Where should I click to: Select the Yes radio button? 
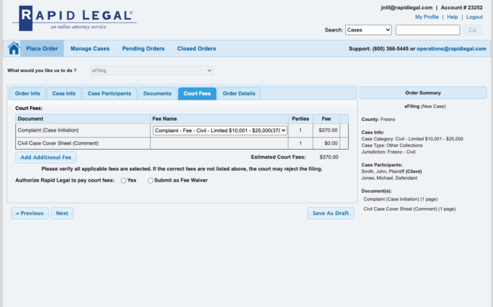click(123, 180)
